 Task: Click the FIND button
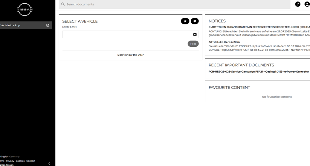click(193, 44)
